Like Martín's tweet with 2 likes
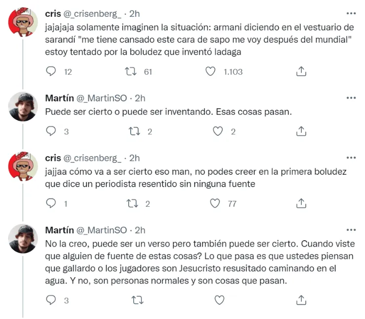The width and height of the screenshot is (365, 319). click(x=219, y=131)
